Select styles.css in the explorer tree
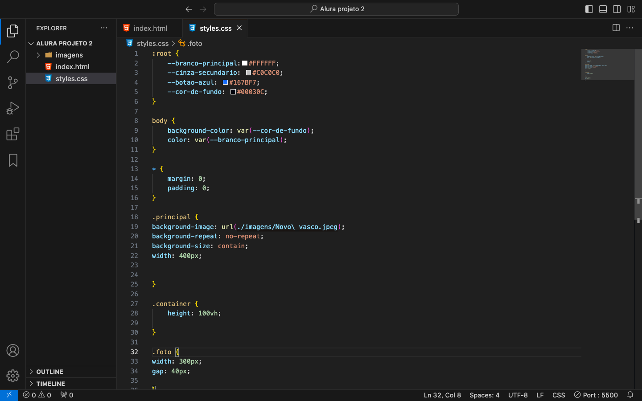Screen dimensions: 642x401 pyautogui.click(x=71, y=78)
